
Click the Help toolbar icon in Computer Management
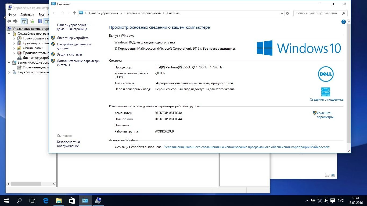click(x=40, y=21)
